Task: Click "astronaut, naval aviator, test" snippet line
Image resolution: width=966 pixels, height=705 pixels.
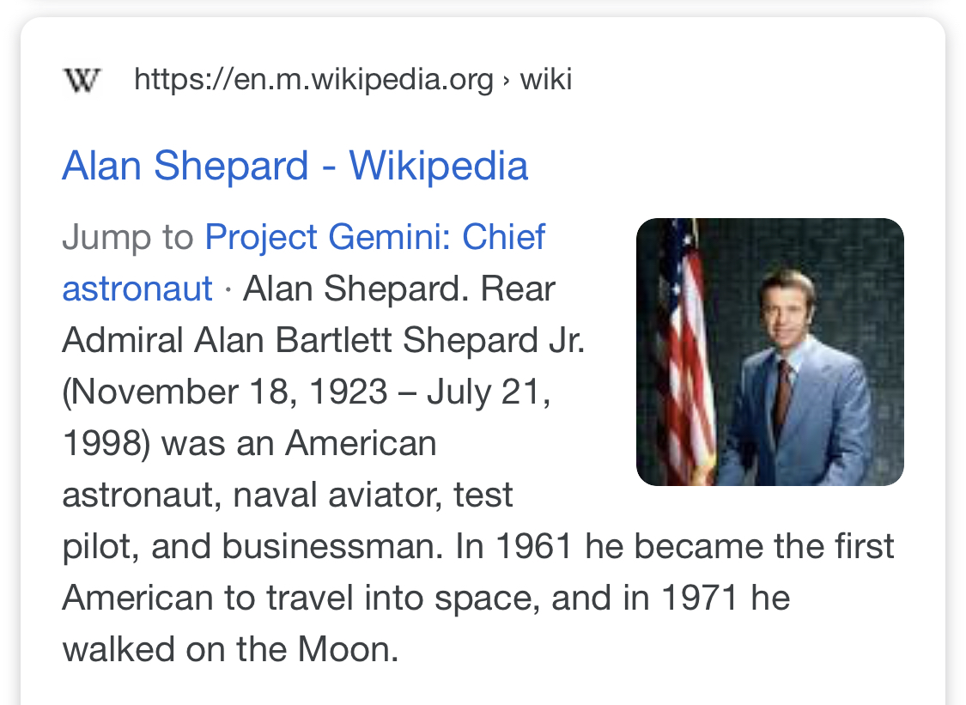Action: 288,495
